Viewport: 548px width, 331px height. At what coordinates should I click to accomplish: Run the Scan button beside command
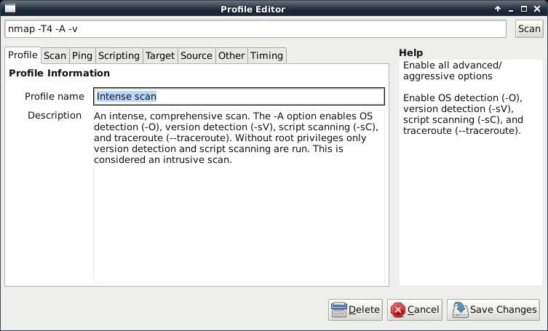pos(529,28)
